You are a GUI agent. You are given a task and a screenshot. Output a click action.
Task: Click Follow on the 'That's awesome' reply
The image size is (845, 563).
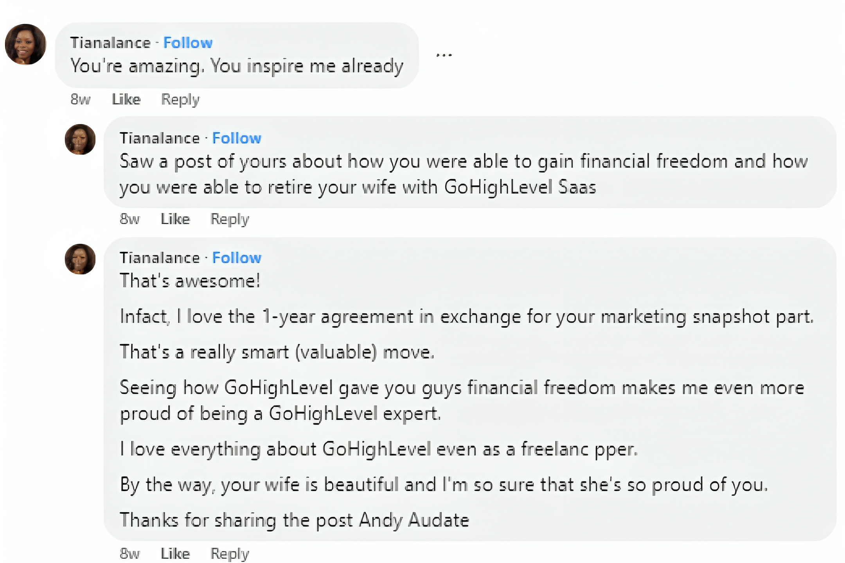[x=237, y=258]
